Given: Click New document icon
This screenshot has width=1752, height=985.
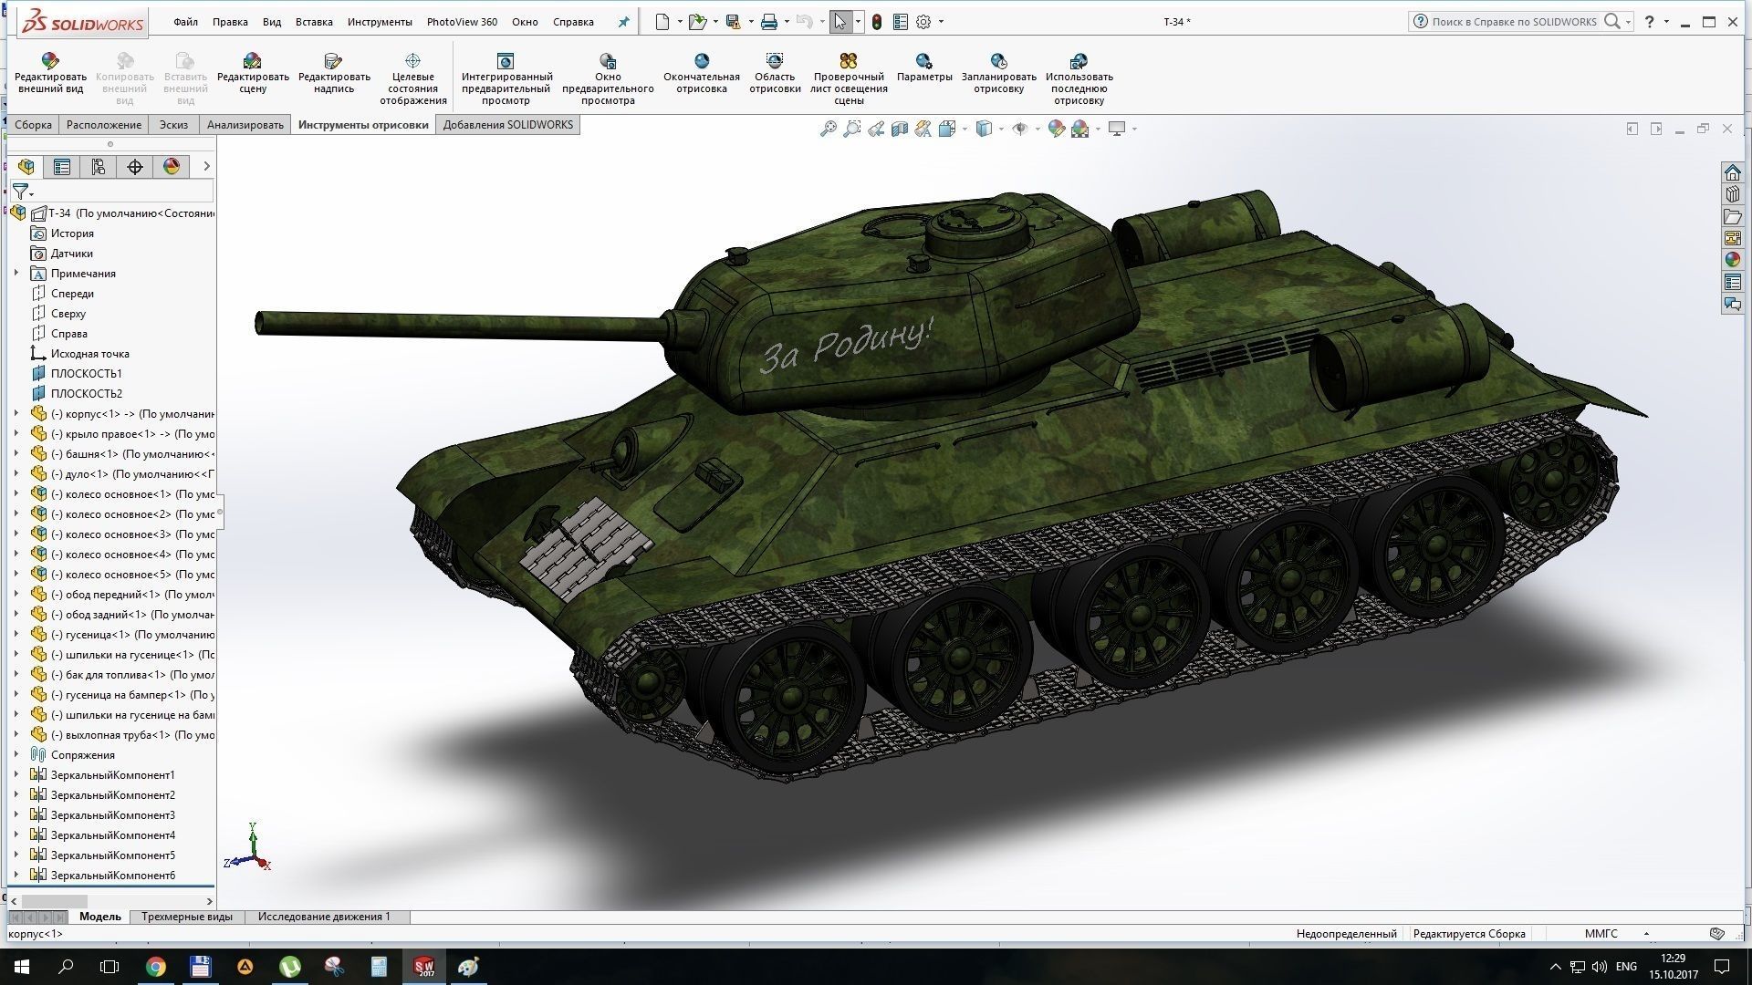Looking at the screenshot, I should [x=662, y=22].
